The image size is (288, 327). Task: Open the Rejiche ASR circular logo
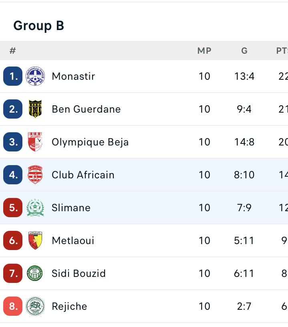tap(35, 306)
